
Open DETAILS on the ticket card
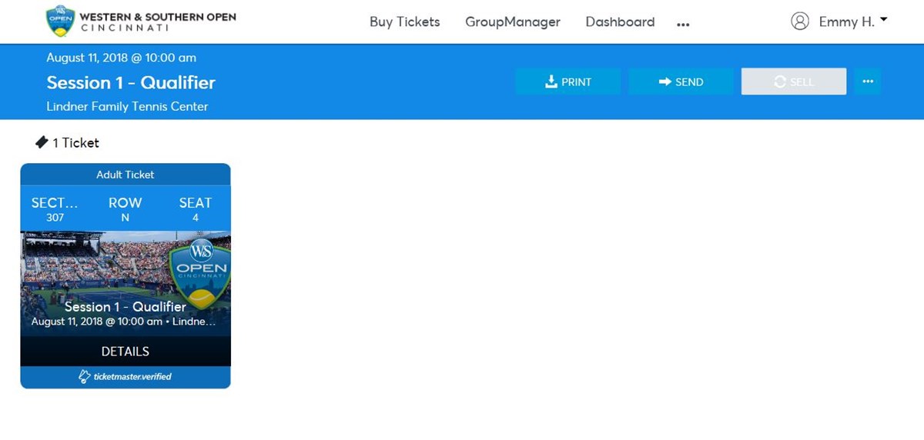(126, 352)
